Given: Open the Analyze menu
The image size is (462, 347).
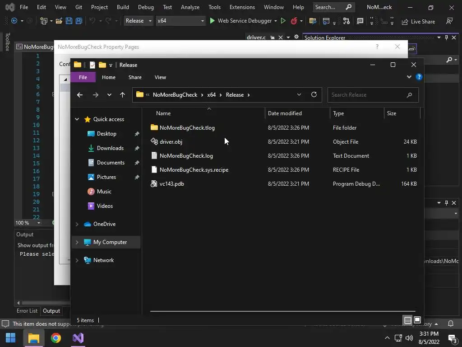Looking at the screenshot, I should [x=190, y=7].
